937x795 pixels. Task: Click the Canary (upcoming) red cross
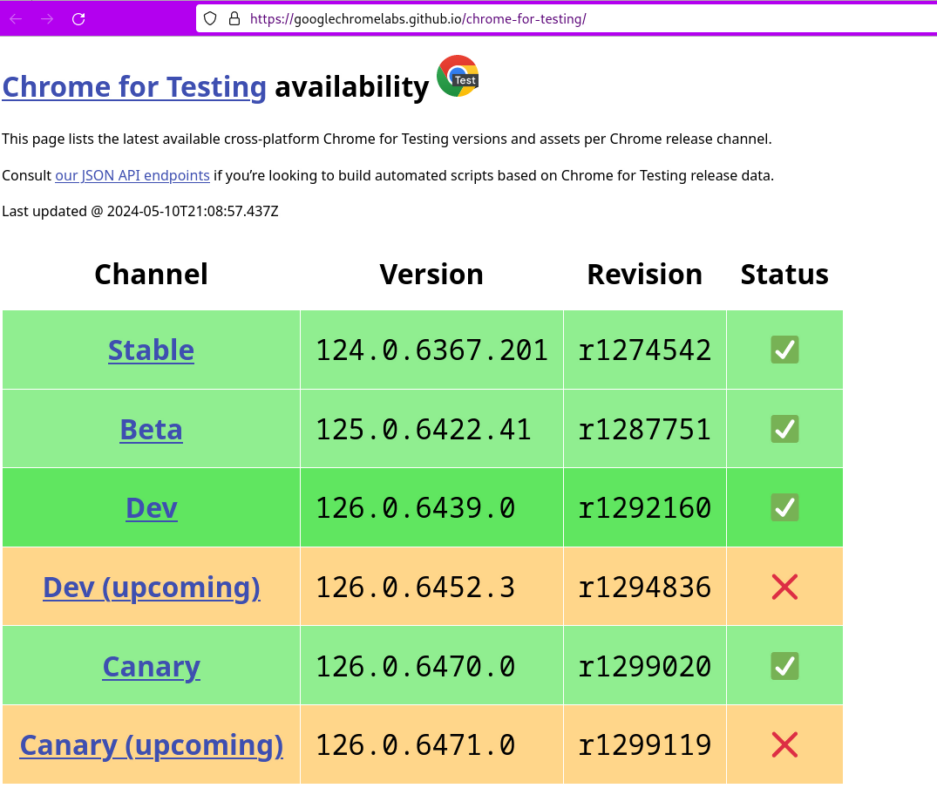pos(784,744)
